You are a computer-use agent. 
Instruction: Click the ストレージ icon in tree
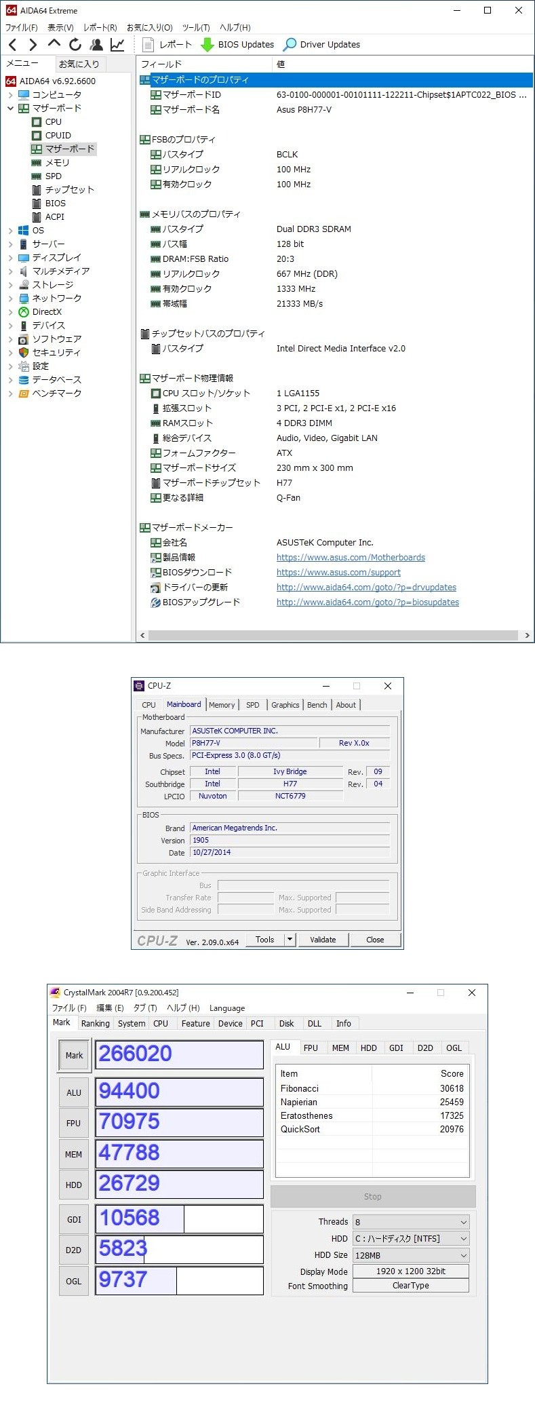24,285
